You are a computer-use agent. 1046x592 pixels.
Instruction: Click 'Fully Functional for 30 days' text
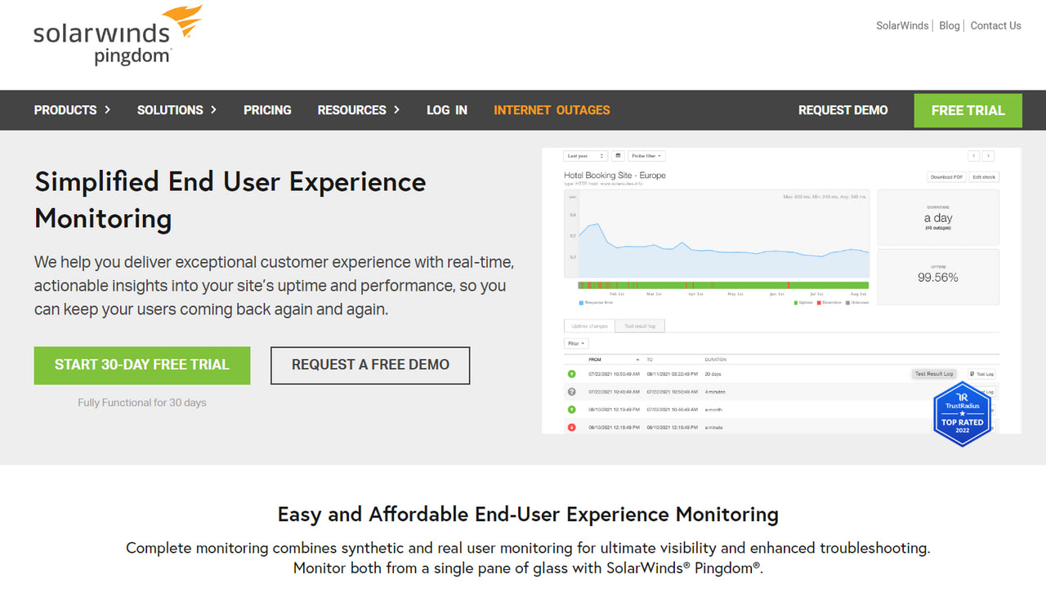[x=142, y=403]
